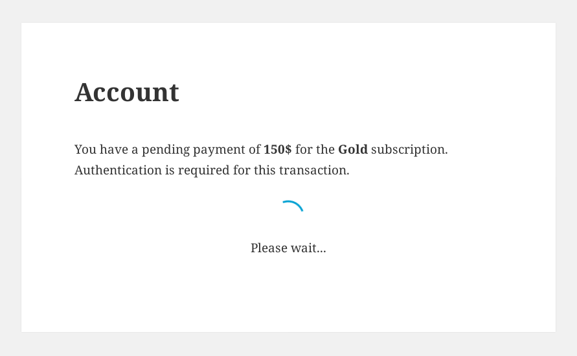The width and height of the screenshot is (577, 356).
Task: Click the word You starting the paragraph
Action: [x=85, y=149]
